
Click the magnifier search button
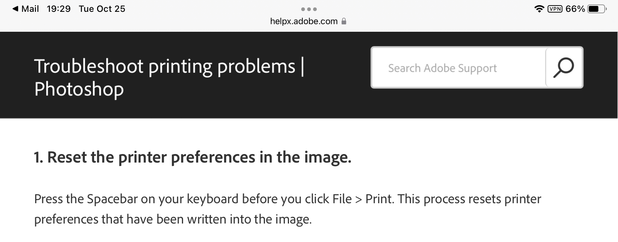point(564,68)
